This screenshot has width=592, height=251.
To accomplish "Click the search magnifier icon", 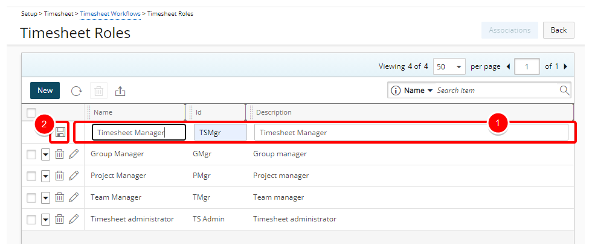I will (564, 91).
